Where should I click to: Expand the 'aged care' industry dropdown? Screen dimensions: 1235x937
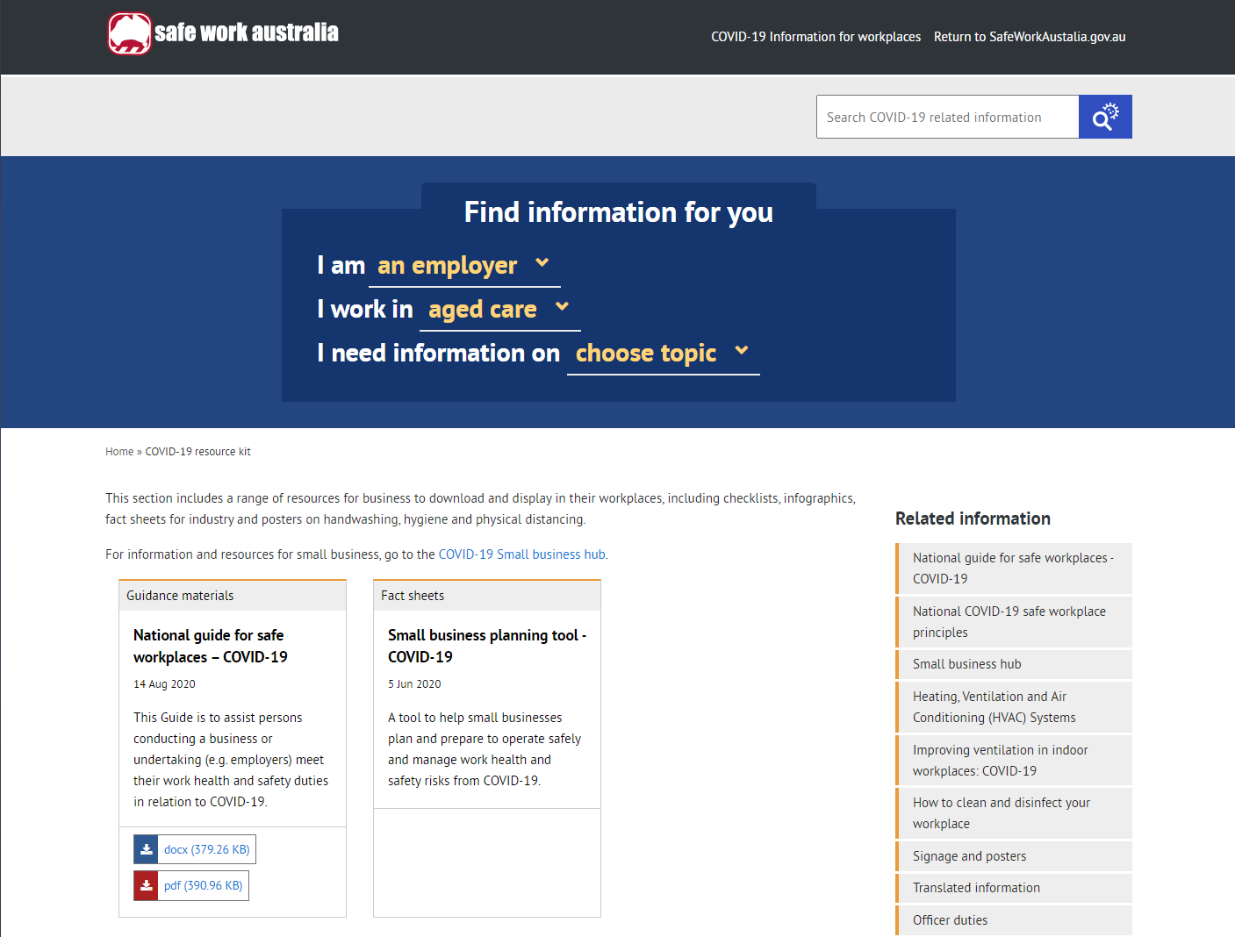pyautogui.click(x=499, y=309)
